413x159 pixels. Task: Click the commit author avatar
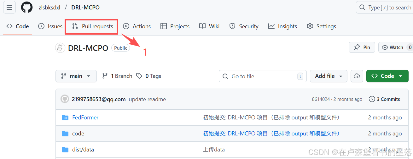[65, 99]
